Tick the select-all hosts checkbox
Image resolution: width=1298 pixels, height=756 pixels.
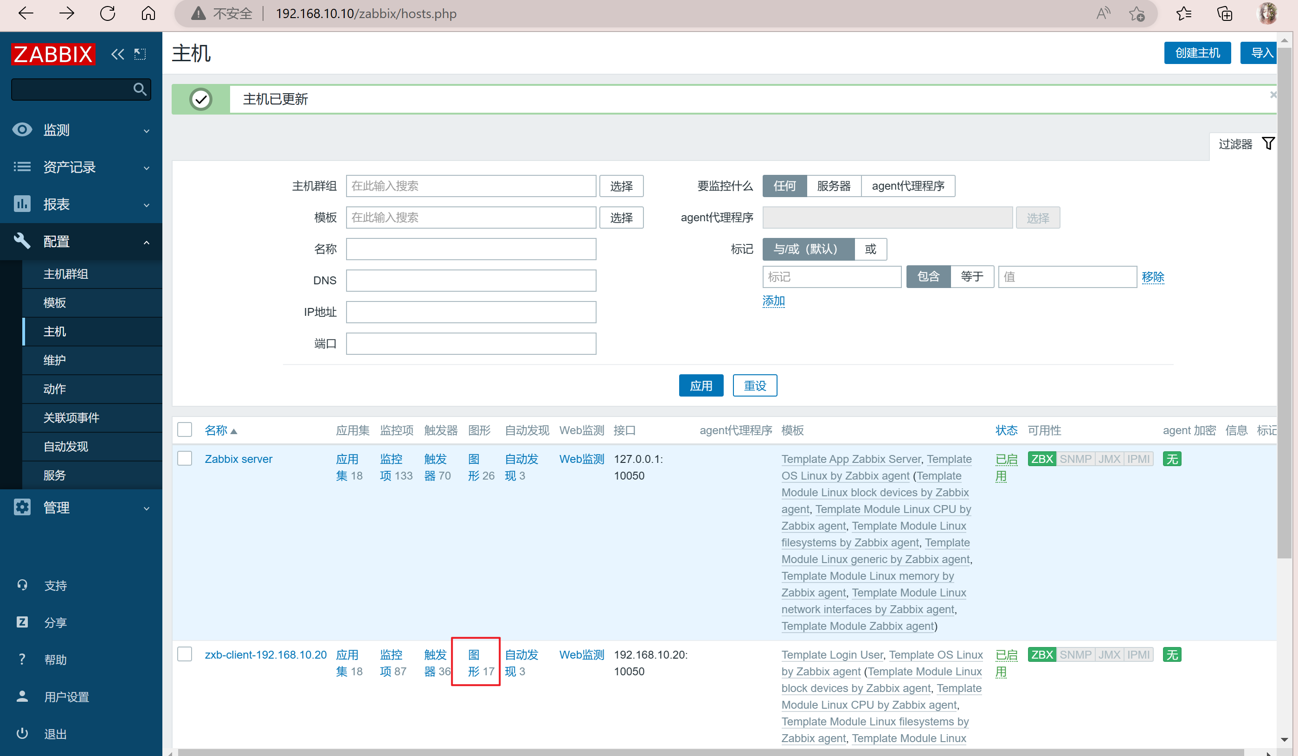click(x=184, y=429)
